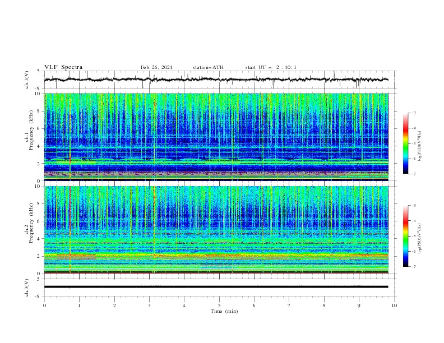
Task: Click the time axis tick label "0"
Action: tap(44, 305)
